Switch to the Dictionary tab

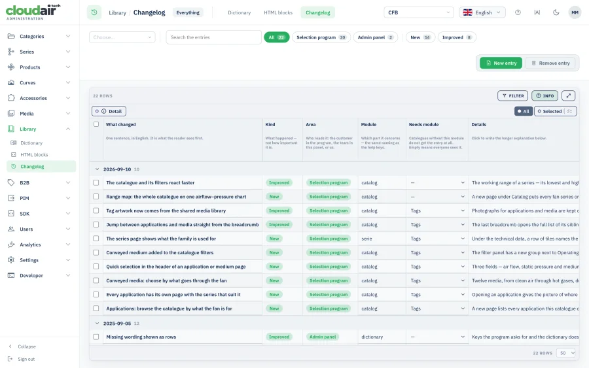(240, 12)
